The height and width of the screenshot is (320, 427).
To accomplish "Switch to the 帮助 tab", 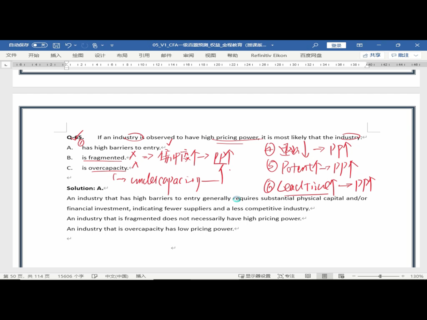I will (x=233, y=55).
